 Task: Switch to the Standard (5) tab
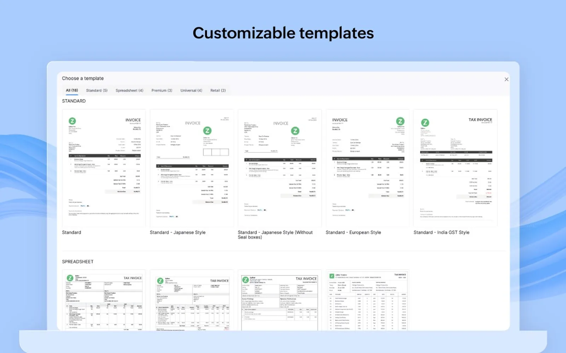[x=97, y=90]
